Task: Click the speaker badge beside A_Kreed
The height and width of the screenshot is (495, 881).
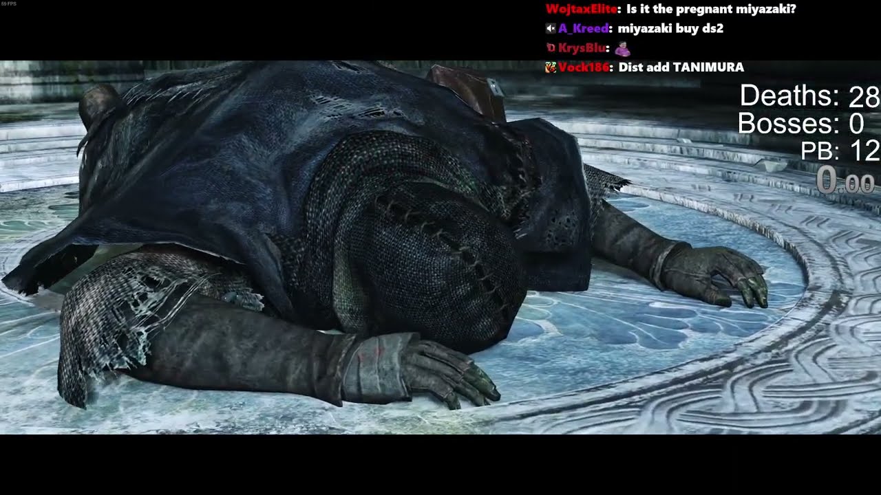Action: (551, 29)
